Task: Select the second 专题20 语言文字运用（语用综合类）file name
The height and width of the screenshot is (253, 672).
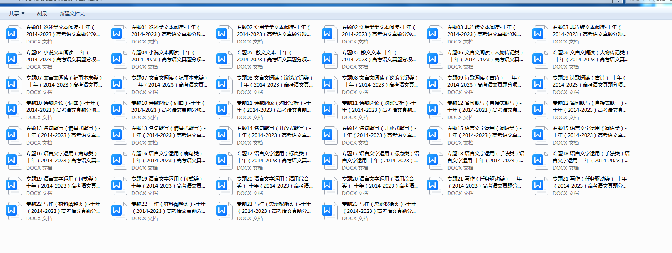Action: coord(380,182)
